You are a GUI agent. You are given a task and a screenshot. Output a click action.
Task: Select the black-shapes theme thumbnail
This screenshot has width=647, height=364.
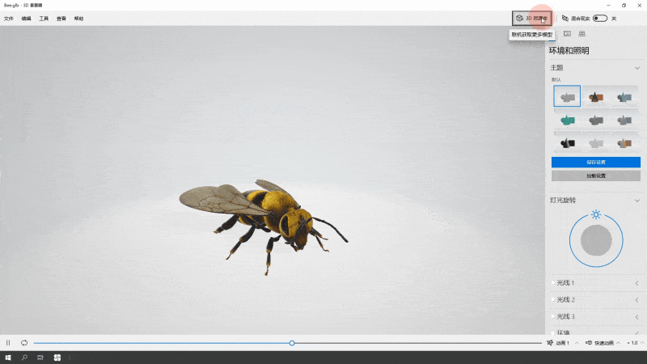coord(567,143)
